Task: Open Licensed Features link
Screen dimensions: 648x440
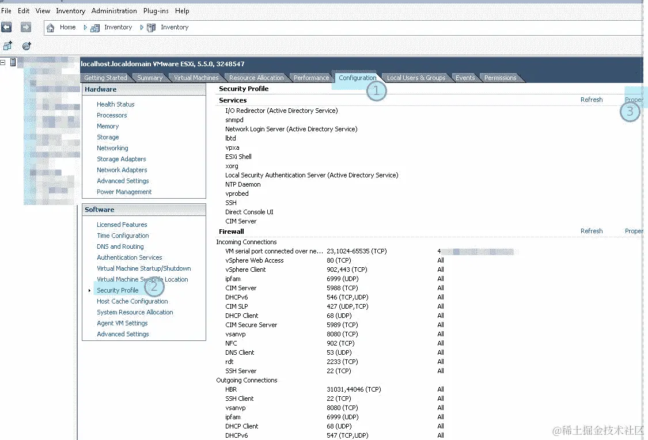Action: click(122, 225)
